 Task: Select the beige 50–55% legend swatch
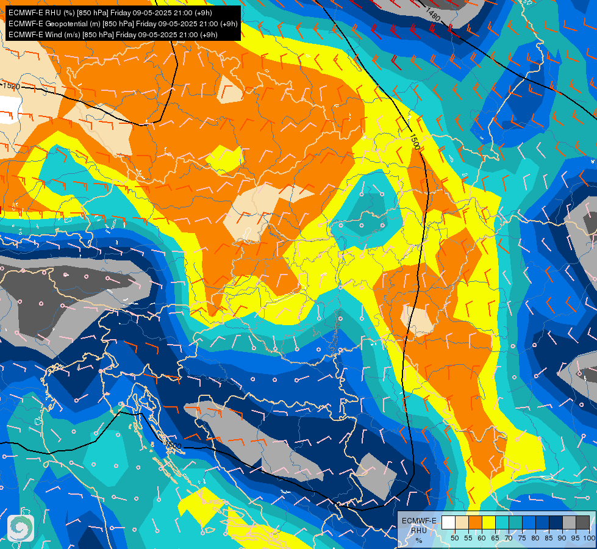click(462, 522)
